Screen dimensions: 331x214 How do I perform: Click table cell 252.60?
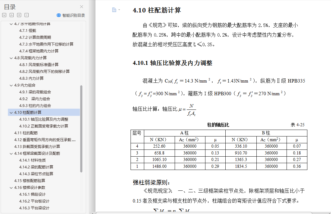click(159, 146)
